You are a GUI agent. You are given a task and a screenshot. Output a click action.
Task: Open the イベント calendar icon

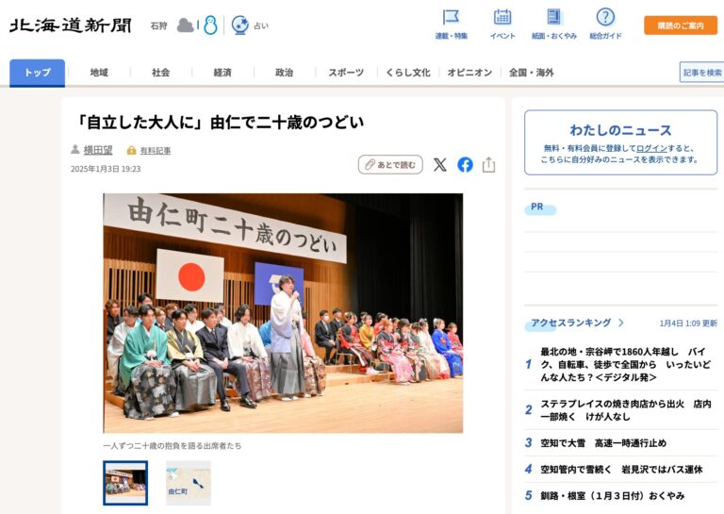[x=502, y=18]
